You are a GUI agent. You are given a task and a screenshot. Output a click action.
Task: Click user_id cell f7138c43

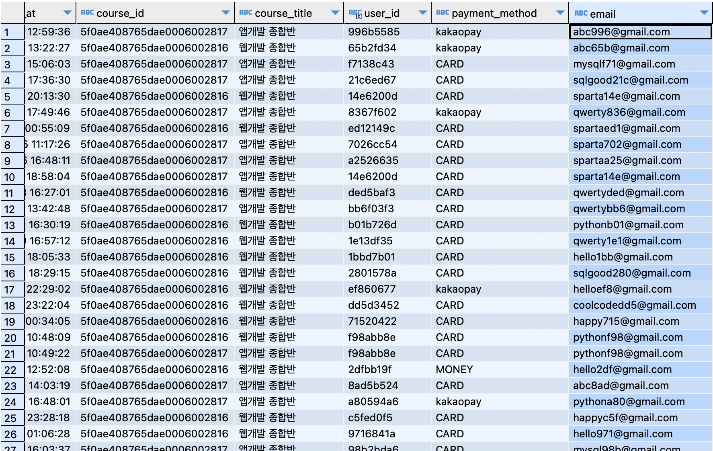pyautogui.click(x=387, y=64)
